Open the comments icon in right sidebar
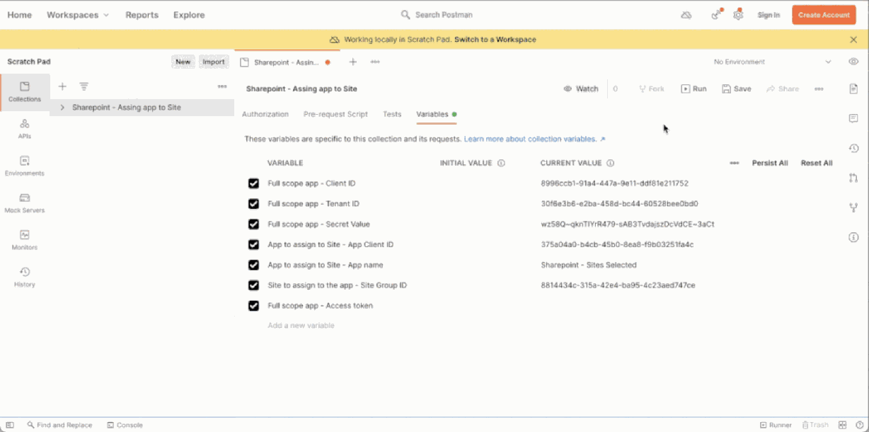869x432 pixels. (x=853, y=118)
